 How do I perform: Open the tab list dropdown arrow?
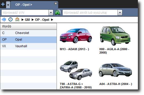pos(8,5)
